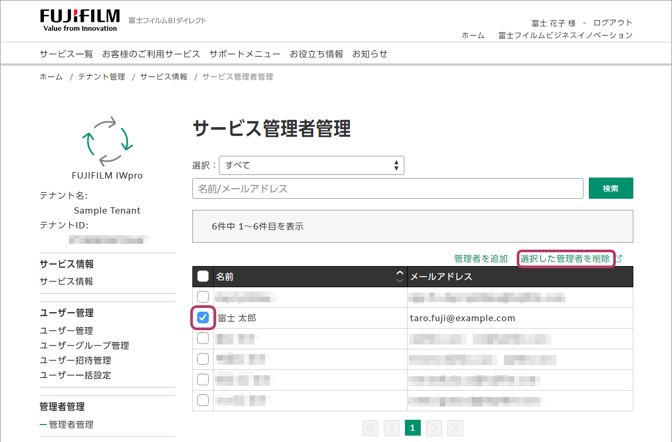
Task: Click ホーム in the breadcrumb
Action: click(51, 77)
